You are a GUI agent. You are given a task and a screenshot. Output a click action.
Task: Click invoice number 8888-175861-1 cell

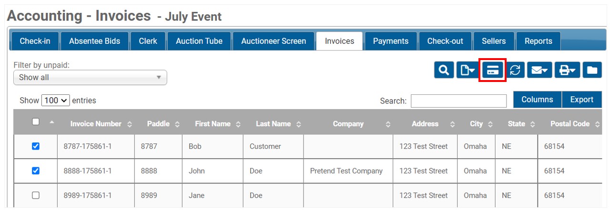(96, 171)
